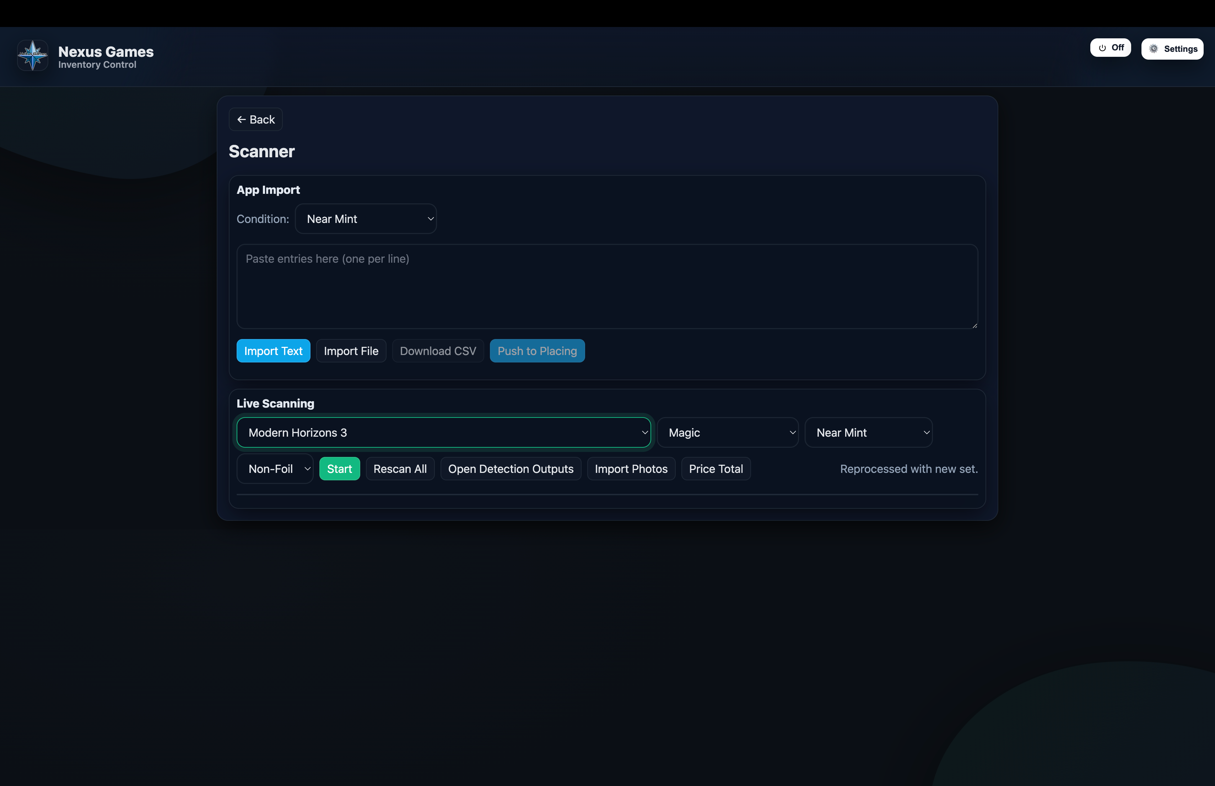
Task: Click the Import Photos button
Action: point(631,469)
